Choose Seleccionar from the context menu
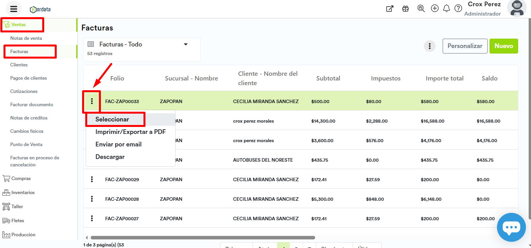Image resolution: width=531 pixels, height=248 pixels. point(112,119)
